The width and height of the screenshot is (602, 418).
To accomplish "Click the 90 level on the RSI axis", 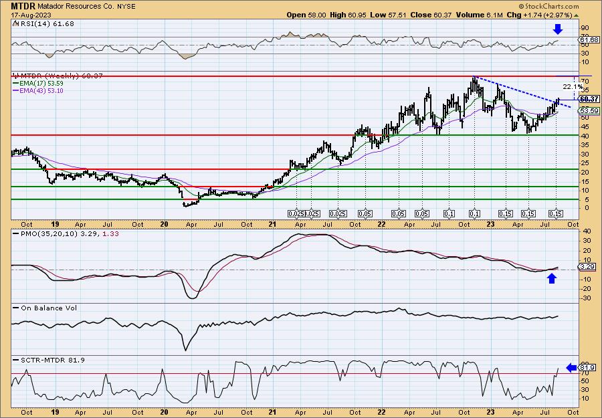I will 585,28.
